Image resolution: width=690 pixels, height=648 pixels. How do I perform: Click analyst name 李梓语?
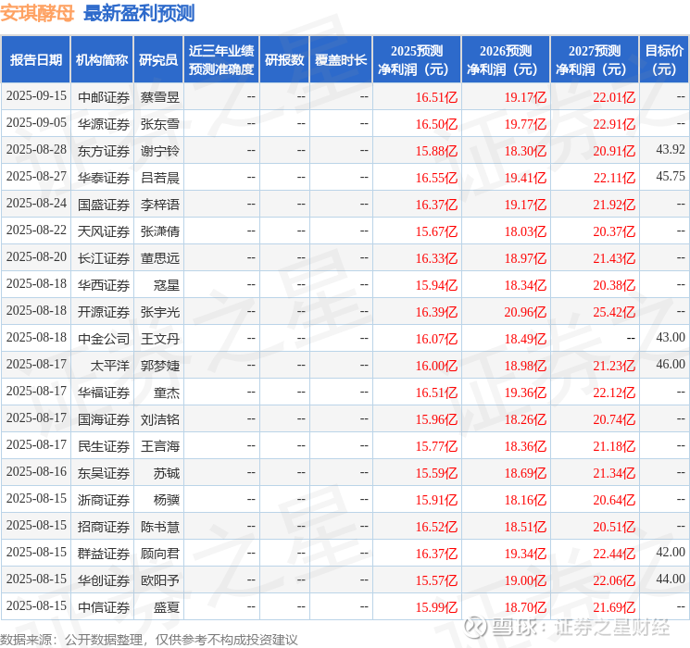point(159,205)
